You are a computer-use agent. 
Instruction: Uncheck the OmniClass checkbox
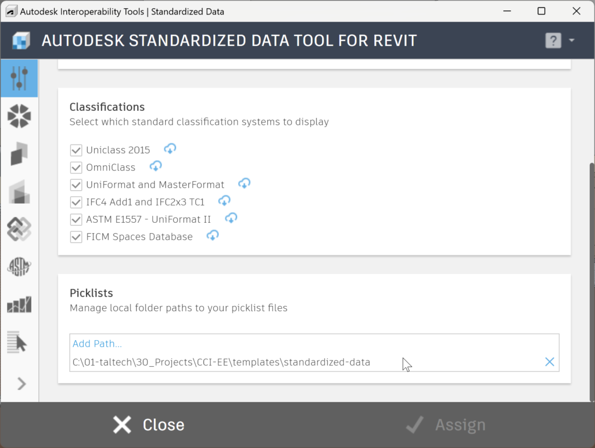[x=76, y=168]
